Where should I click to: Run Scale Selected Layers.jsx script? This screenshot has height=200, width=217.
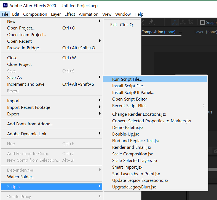155,160
